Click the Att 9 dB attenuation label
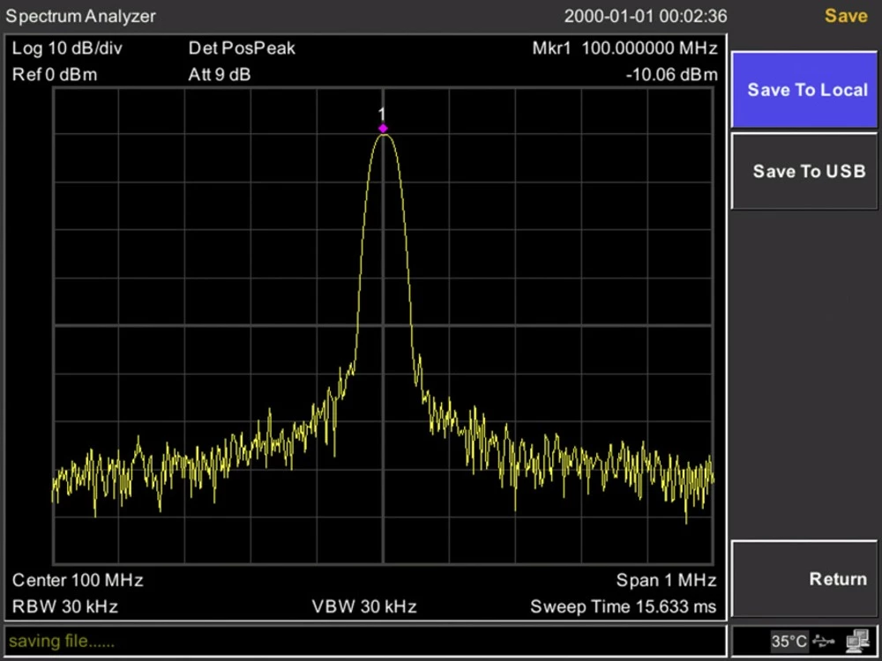The width and height of the screenshot is (882, 661). (x=220, y=75)
